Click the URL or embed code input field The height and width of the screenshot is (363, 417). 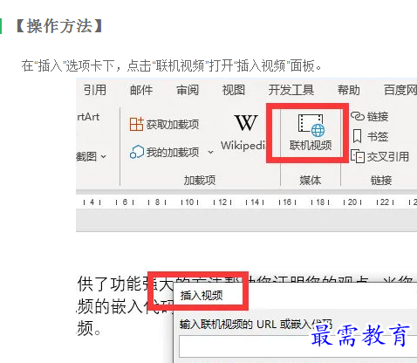click(x=297, y=346)
